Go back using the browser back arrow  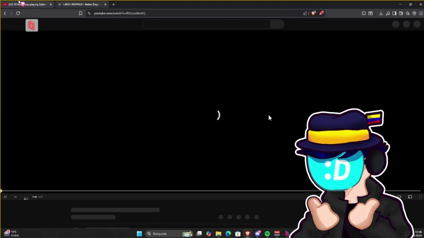coord(5,13)
